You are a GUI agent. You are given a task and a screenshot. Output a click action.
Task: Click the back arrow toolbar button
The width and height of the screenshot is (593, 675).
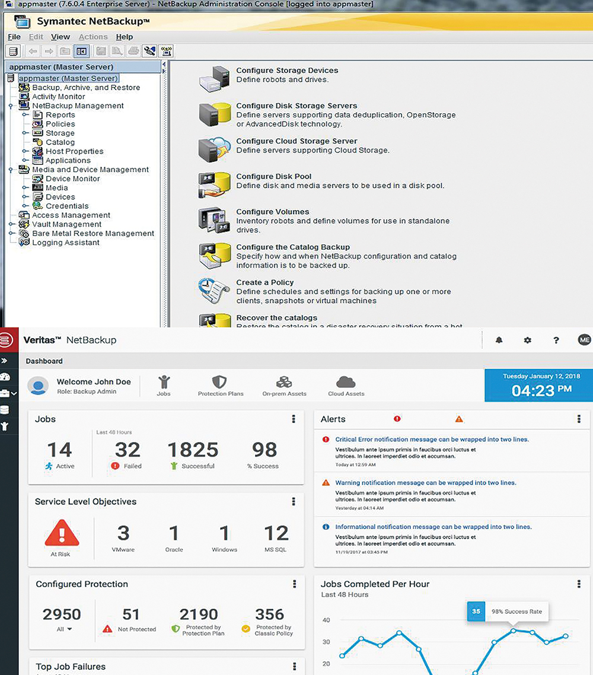click(32, 51)
